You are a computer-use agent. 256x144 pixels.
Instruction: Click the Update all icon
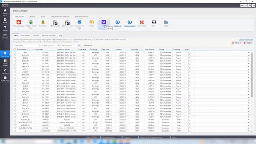[x=117, y=22]
